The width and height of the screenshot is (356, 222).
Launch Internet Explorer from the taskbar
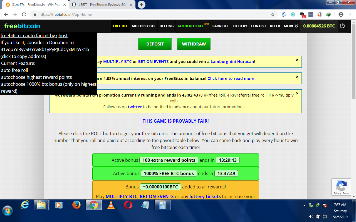coord(25,205)
